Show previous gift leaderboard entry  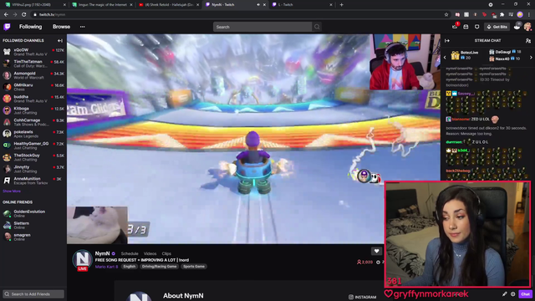point(445,58)
